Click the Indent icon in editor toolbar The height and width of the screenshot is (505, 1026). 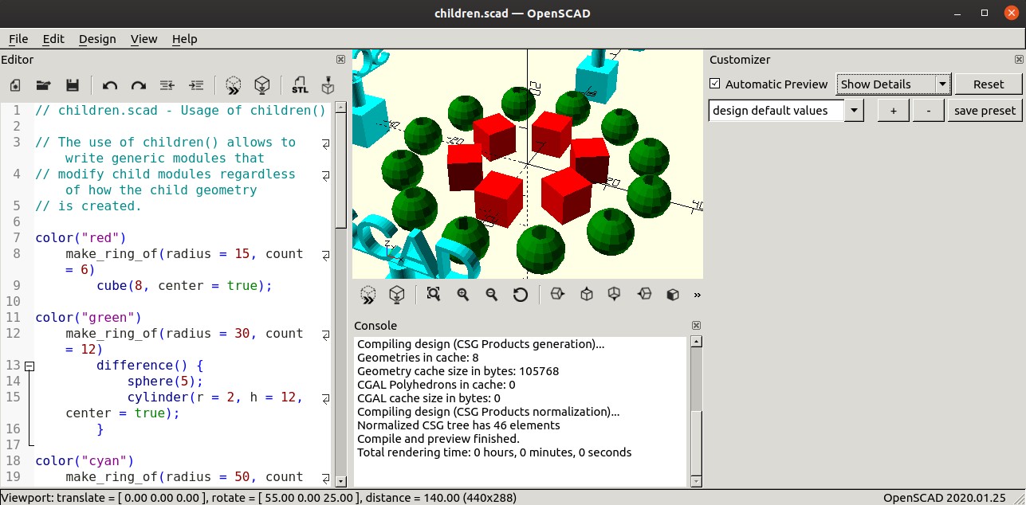196,85
